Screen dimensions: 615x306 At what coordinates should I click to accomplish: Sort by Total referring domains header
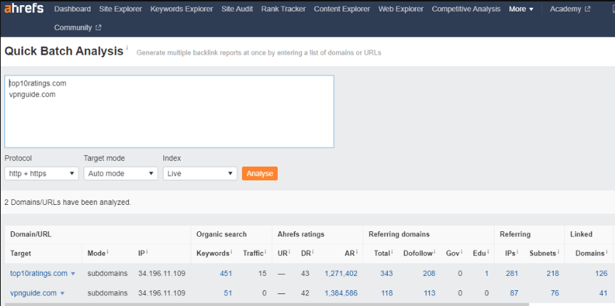pyautogui.click(x=382, y=253)
